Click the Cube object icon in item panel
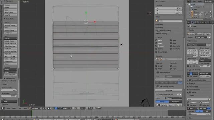The height and width of the screenshot is (120, 214). 157,21
